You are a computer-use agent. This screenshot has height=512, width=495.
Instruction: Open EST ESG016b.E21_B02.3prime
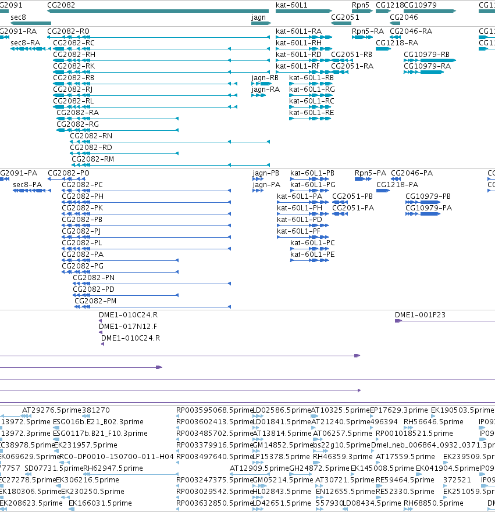pos(56,428)
